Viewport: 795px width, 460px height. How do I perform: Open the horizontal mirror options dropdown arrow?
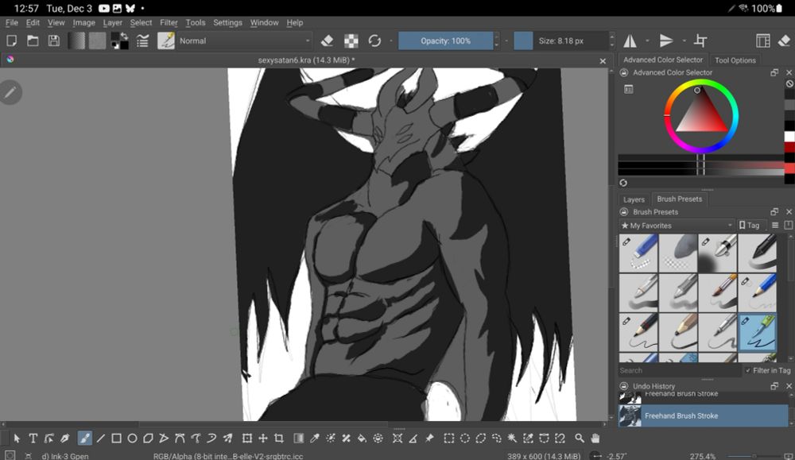pyautogui.click(x=646, y=41)
